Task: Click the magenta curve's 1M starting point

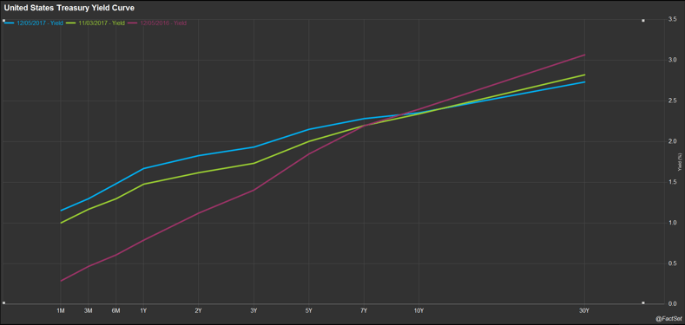Action: click(61, 281)
